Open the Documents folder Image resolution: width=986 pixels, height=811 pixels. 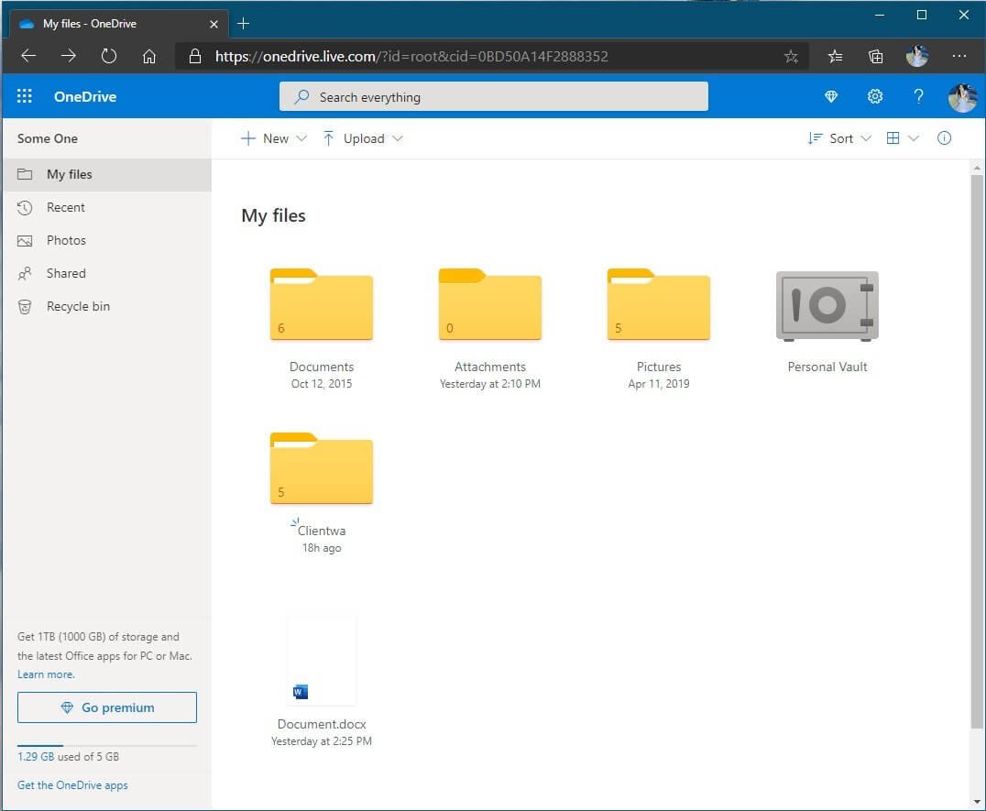[x=322, y=304]
